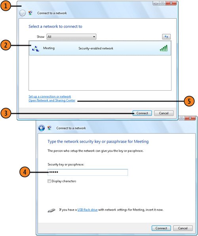Viewport: 198px width, 236px height.
Task: Click the Meeting ad-hoc network icon
Action: pyautogui.click(x=36, y=48)
